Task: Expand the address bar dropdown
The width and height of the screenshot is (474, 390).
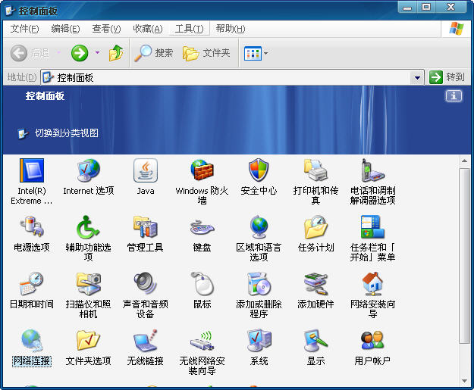Action: [x=417, y=77]
